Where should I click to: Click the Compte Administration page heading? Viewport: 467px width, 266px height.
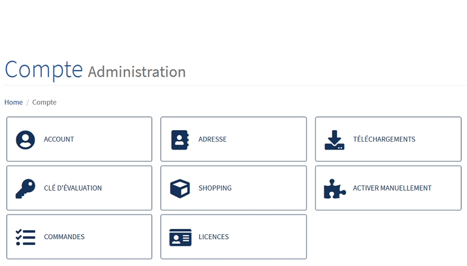pos(95,70)
